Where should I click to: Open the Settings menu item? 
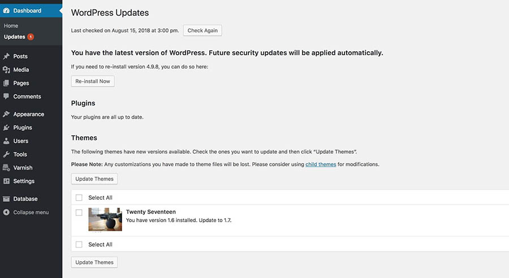pos(24,181)
